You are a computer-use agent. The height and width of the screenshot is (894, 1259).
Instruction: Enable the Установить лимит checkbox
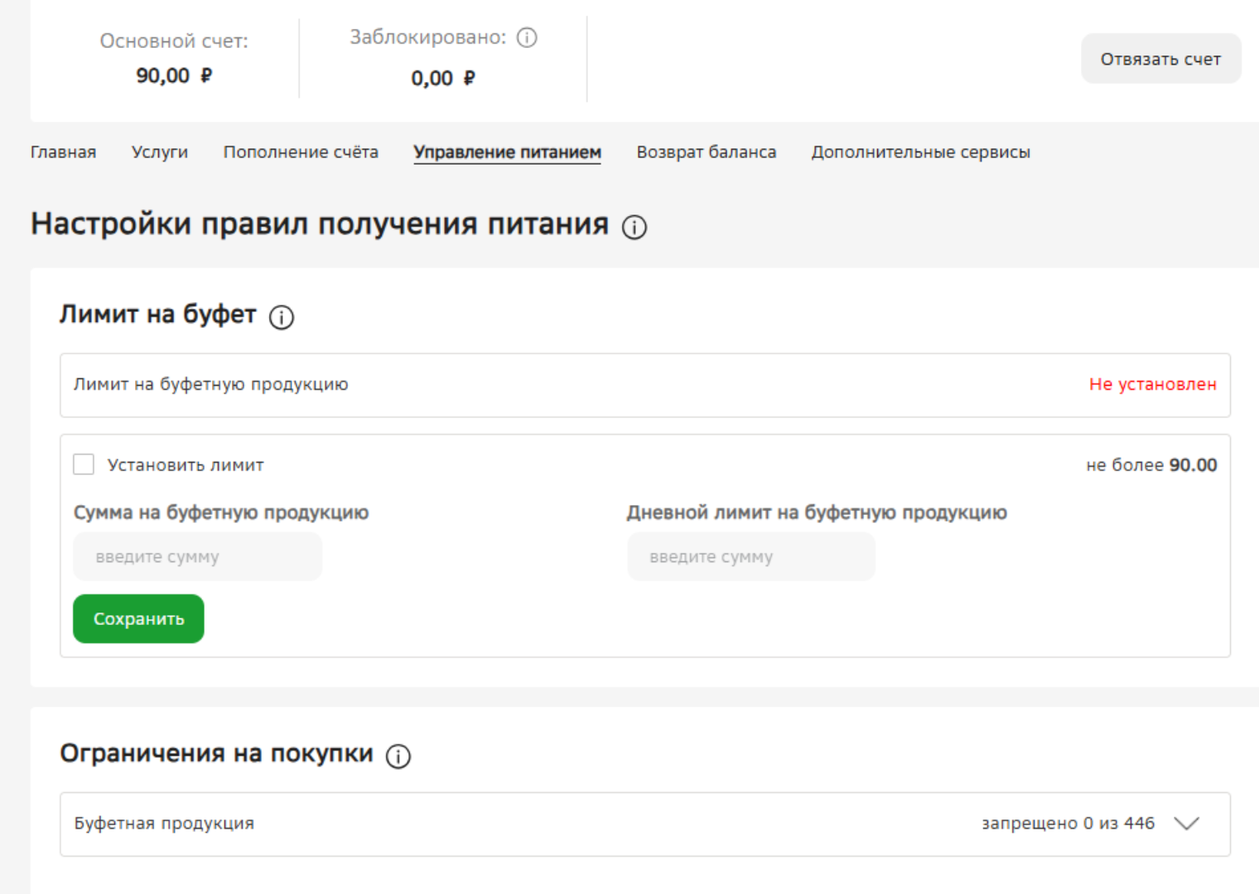[84, 464]
